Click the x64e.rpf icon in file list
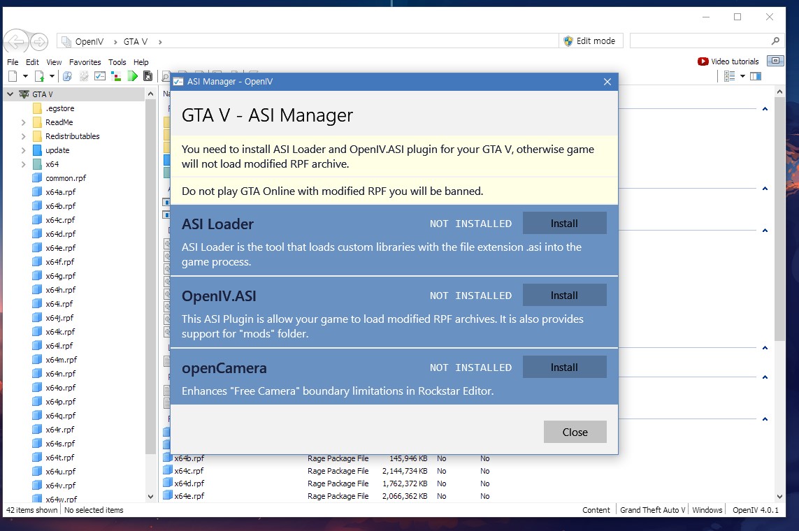This screenshot has width=799, height=531. pos(168,495)
